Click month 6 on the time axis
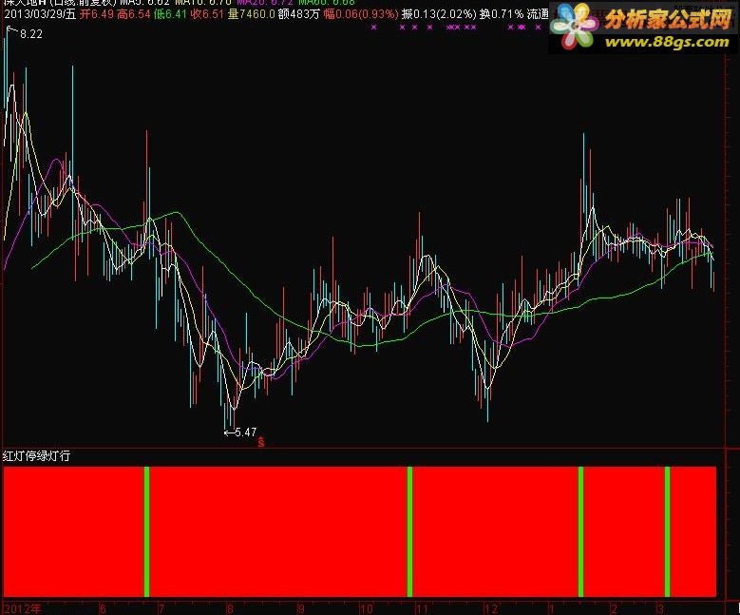Screen dimensions: 740x615 pyautogui.click(x=103, y=608)
